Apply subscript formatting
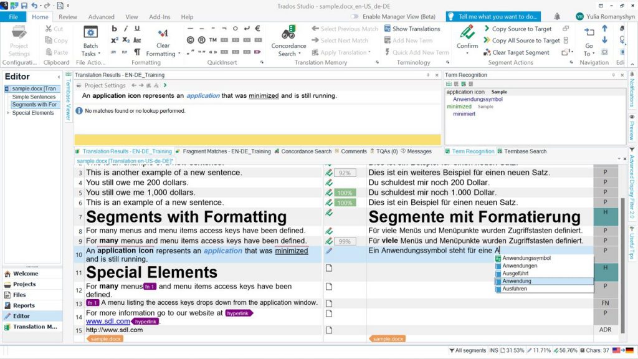638x359 pixels. [126, 40]
